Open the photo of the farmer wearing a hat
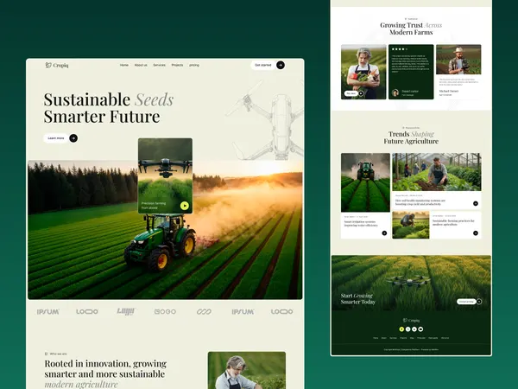518x389 pixels. [458, 59]
